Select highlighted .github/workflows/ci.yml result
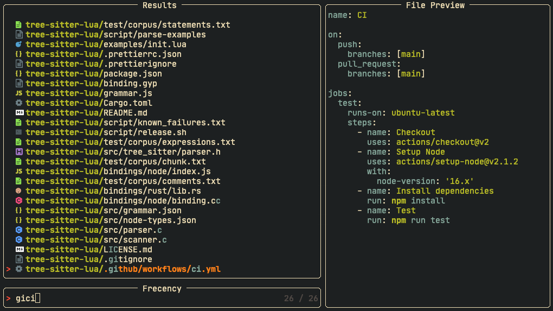 click(123, 269)
